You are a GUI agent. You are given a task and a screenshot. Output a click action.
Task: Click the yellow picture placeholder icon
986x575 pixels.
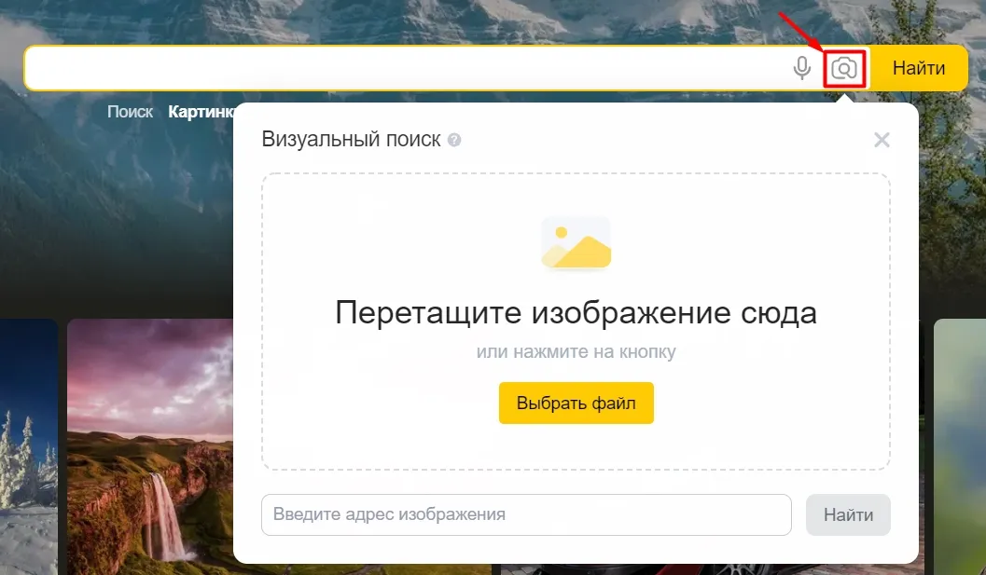coord(576,242)
